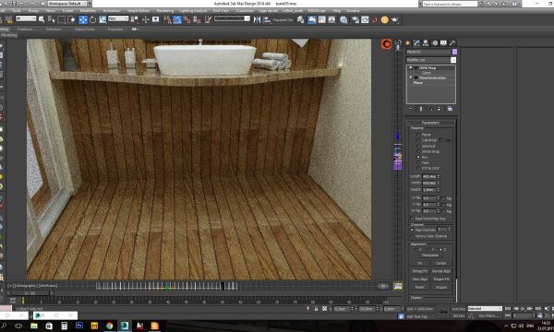554x332 pixels.
Task: Toggle the UVW Map modifier lightbulb
Action: pos(411,67)
